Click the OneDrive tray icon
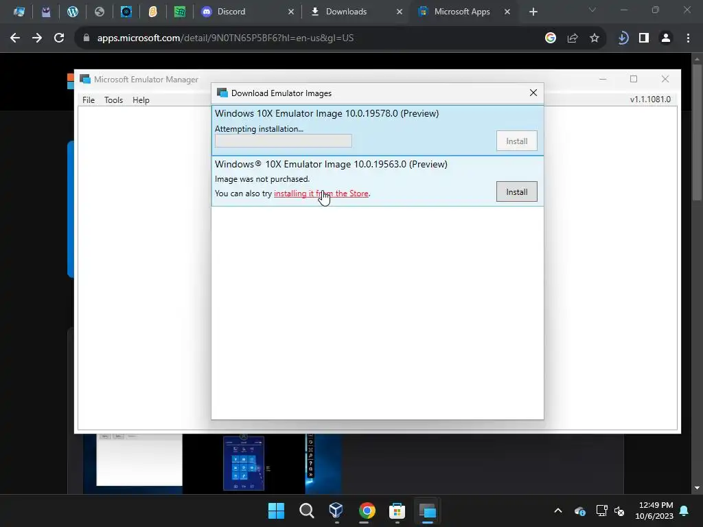 (579, 511)
